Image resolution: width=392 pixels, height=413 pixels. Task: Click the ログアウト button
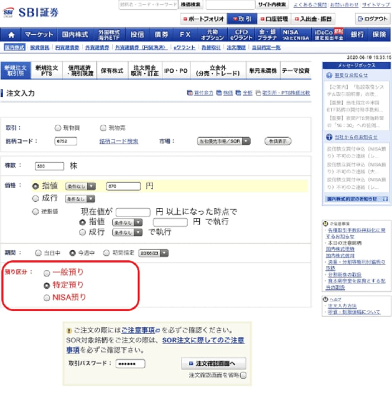pos(372,19)
